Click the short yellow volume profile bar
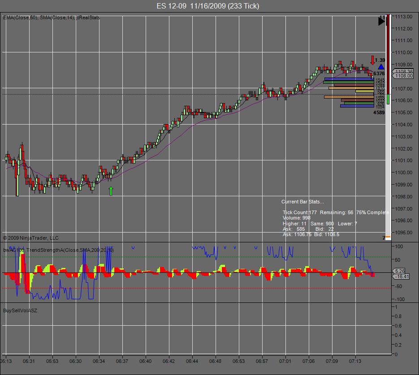 click(x=364, y=91)
